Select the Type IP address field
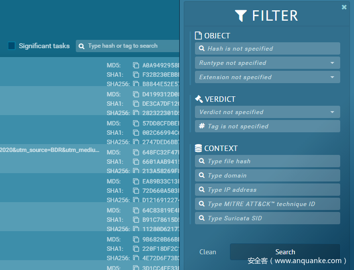 click(x=267, y=190)
